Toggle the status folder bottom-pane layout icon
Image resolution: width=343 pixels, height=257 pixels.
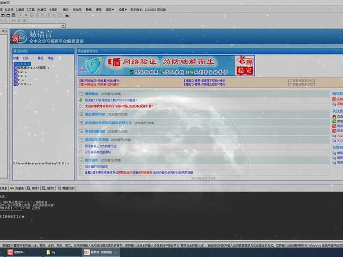pyautogui.click(x=8, y=15)
